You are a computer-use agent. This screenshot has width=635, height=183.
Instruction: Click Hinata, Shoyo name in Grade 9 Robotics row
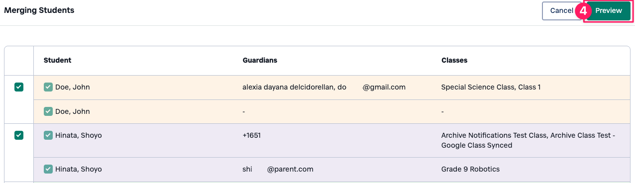click(x=79, y=169)
